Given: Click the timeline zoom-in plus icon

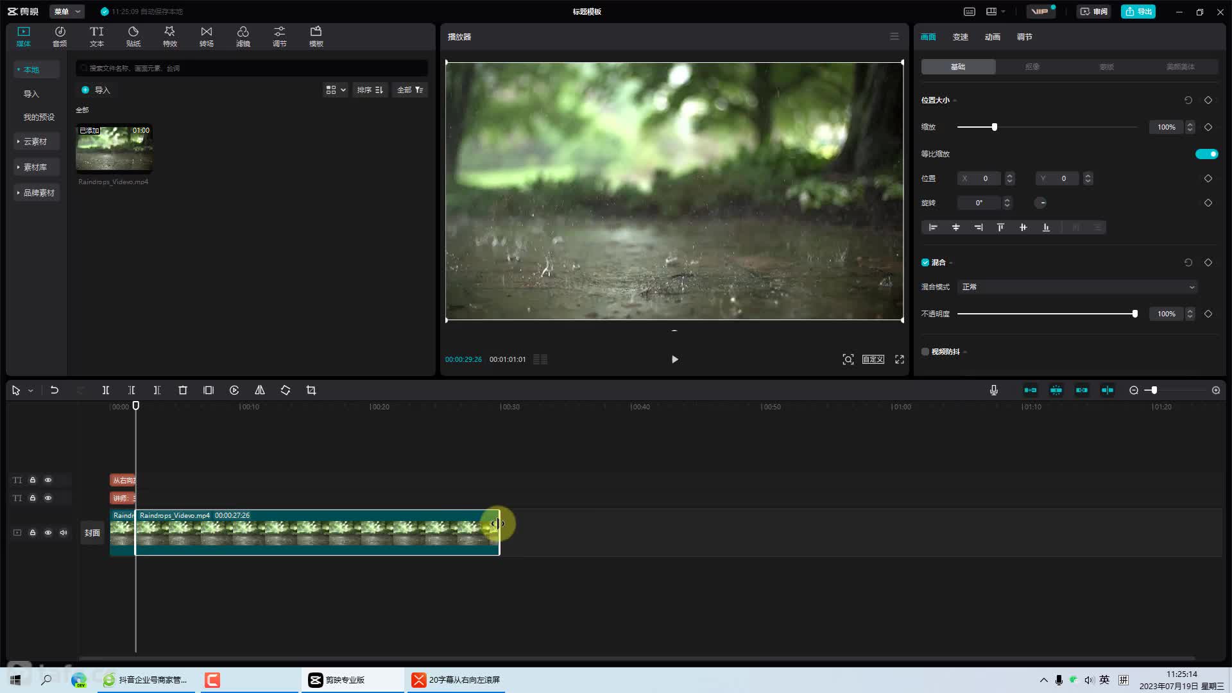Looking at the screenshot, I should (x=1216, y=390).
